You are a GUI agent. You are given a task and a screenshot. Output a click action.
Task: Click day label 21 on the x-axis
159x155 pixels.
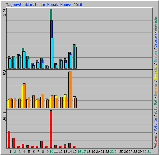pyautogui.click(x=102, y=152)
